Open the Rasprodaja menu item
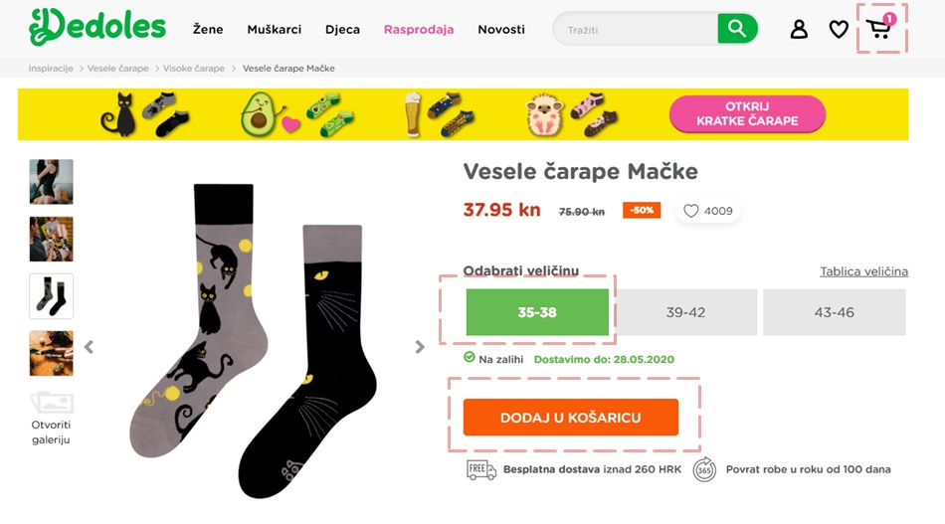 [419, 29]
